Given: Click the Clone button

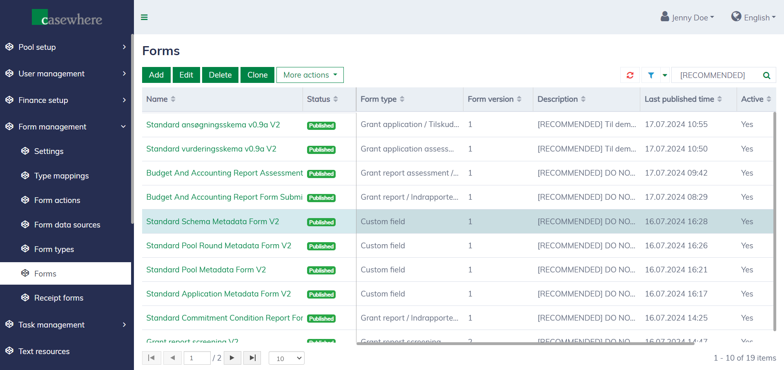Looking at the screenshot, I should [257, 75].
